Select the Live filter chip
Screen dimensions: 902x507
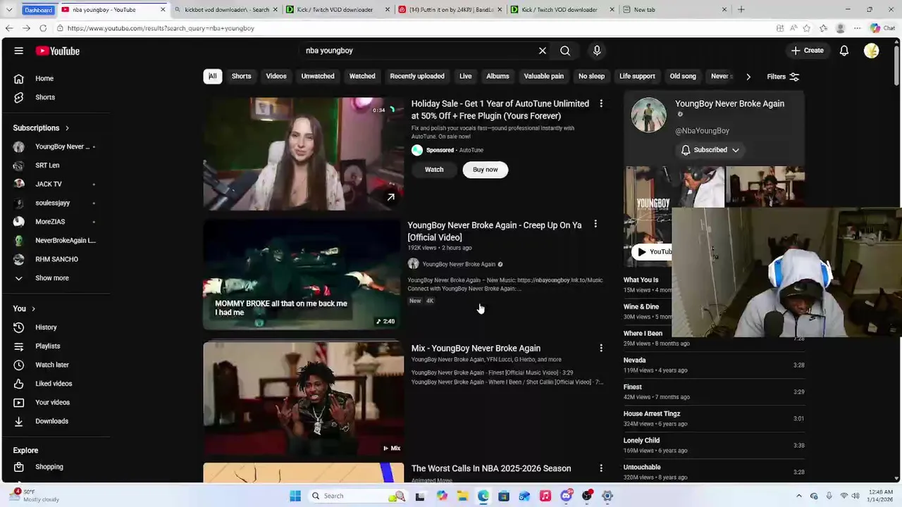465,76
